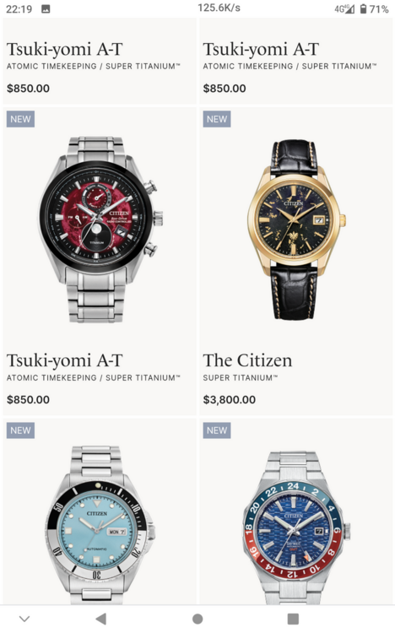
Task: Tap NEW badge on red-dial watch card
Action: [x=20, y=119]
